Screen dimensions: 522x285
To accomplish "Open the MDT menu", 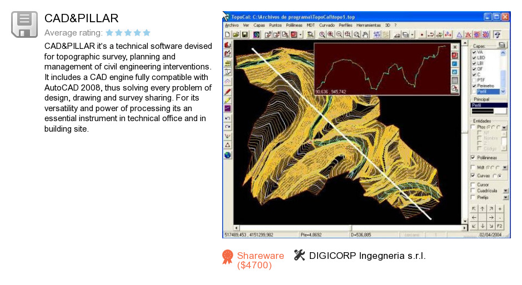I will (310, 26).
